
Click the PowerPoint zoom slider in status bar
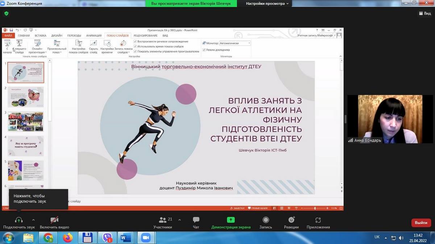point(315,208)
